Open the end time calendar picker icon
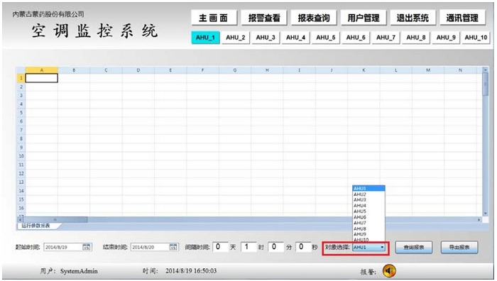The image size is (497, 281). point(173,247)
